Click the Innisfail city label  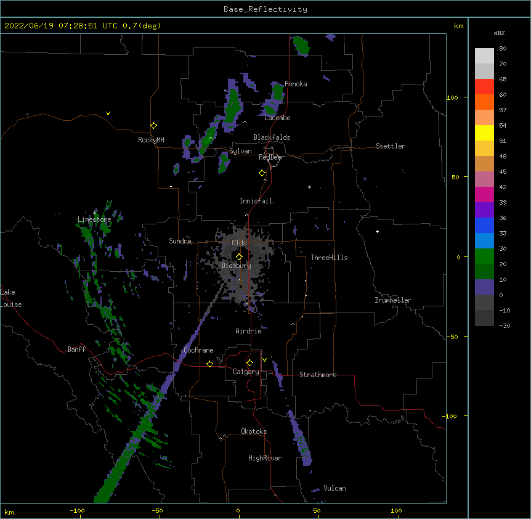pos(256,201)
